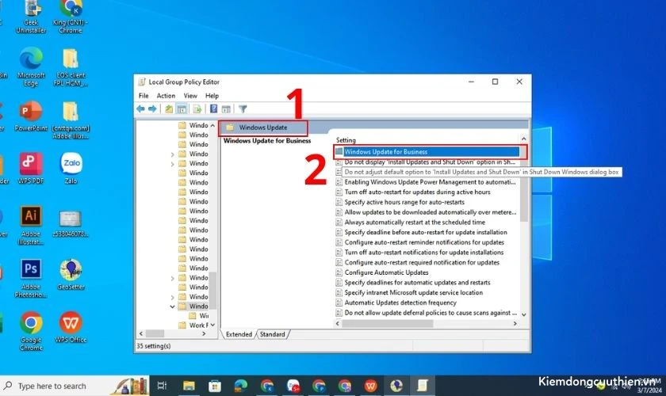Open the Zalo icon in the taskbar

point(293,386)
